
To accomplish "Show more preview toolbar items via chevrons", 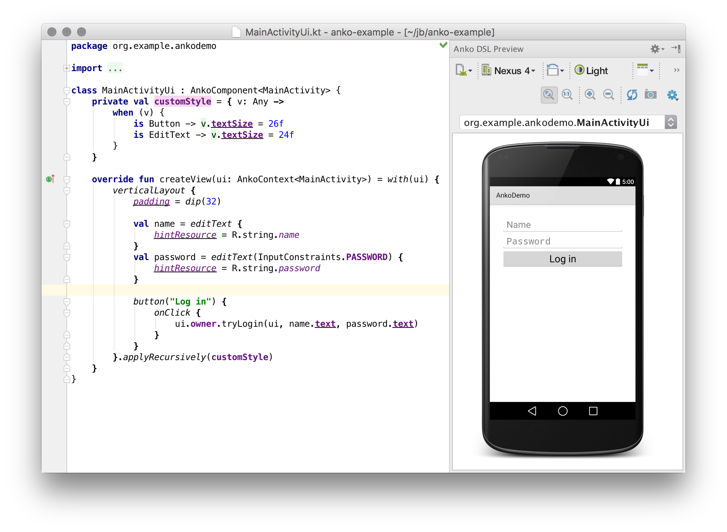I will pyautogui.click(x=677, y=70).
